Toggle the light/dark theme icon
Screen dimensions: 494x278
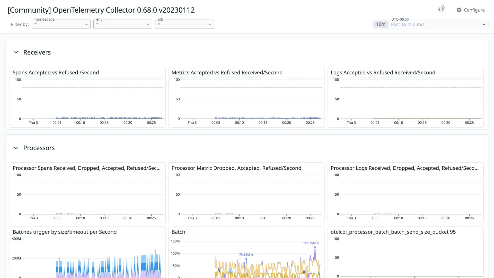pos(442,9)
